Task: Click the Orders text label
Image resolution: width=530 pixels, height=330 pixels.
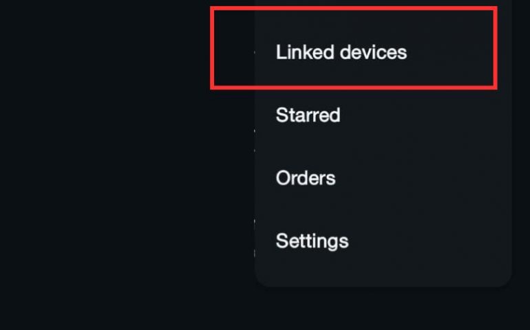Action: coord(306,178)
